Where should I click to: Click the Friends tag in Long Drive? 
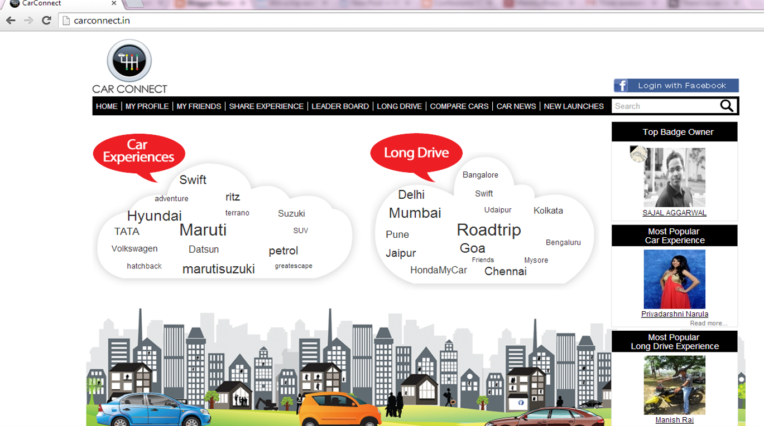pyautogui.click(x=483, y=260)
